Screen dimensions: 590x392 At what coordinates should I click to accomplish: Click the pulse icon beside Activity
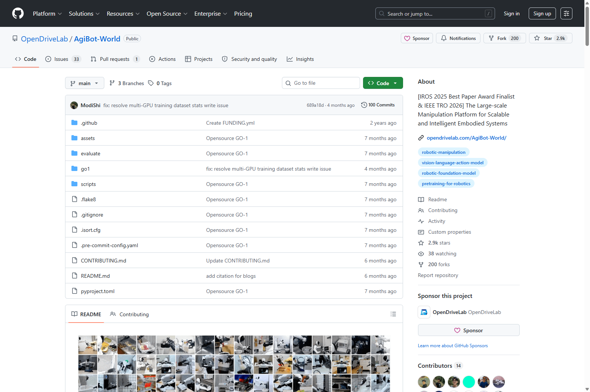421,221
